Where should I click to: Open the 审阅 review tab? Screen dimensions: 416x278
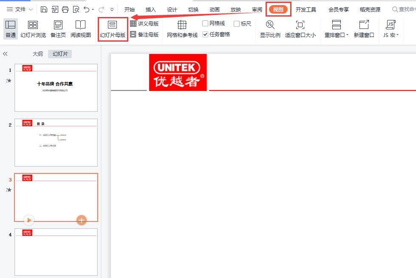click(x=257, y=9)
